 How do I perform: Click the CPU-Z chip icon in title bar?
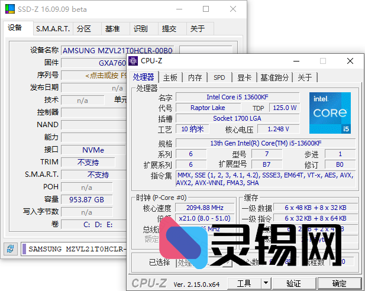tap(133, 61)
